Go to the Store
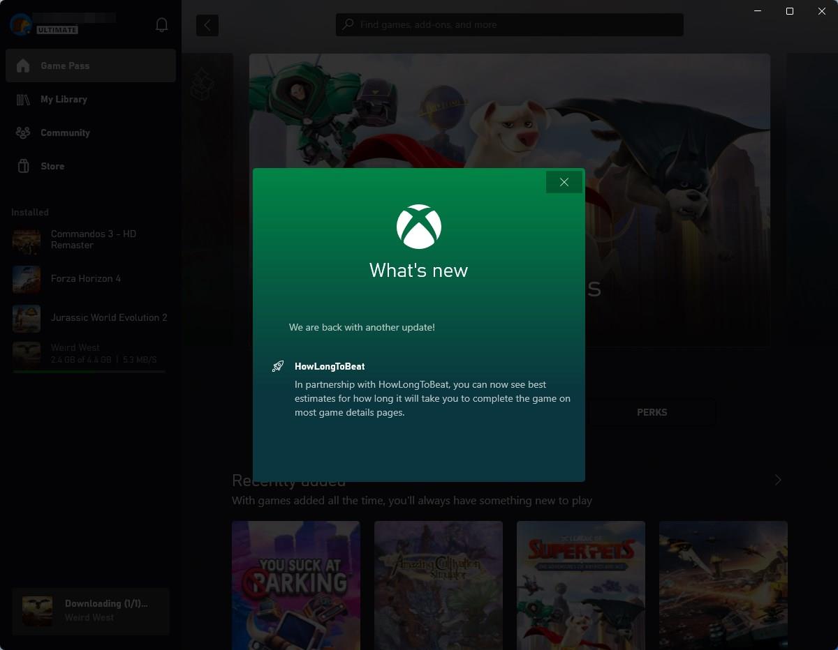The height and width of the screenshot is (650, 838). click(91, 166)
